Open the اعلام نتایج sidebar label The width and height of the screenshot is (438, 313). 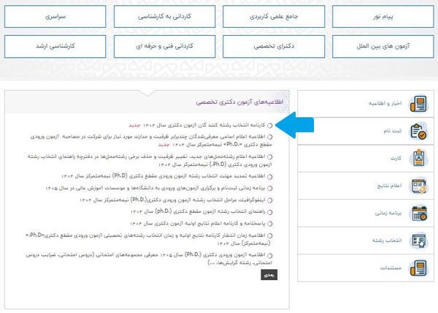389,186
